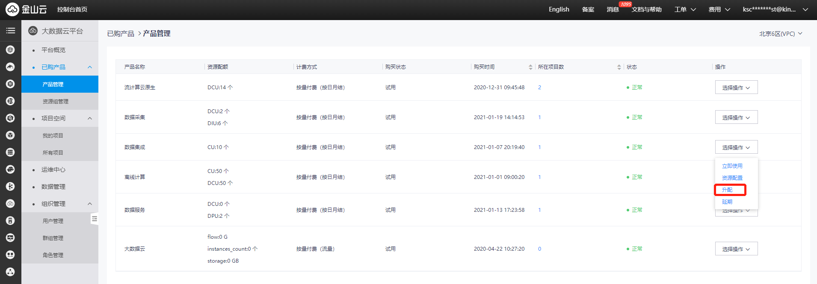Open the share-nodes icon at the bottom of the left rail
Viewport: 817px width, 284px height.
pyautogui.click(x=10, y=272)
